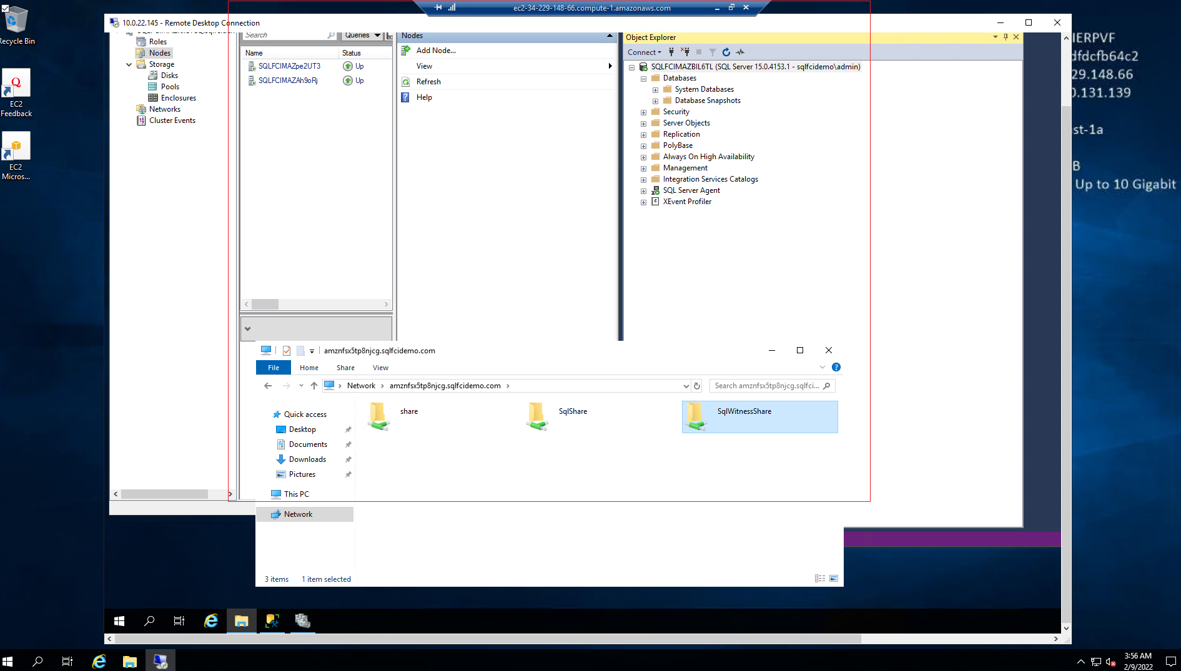Viewport: 1181px width, 671px height.
Task: Click Add Node... action
Action: [x=436, y=51]
